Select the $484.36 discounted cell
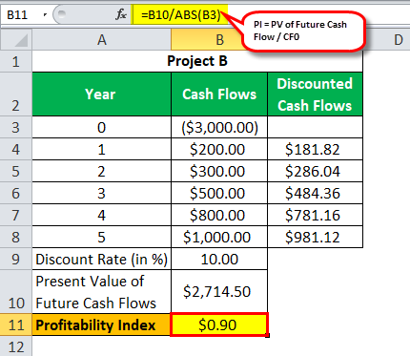 [x=315, y=193]
